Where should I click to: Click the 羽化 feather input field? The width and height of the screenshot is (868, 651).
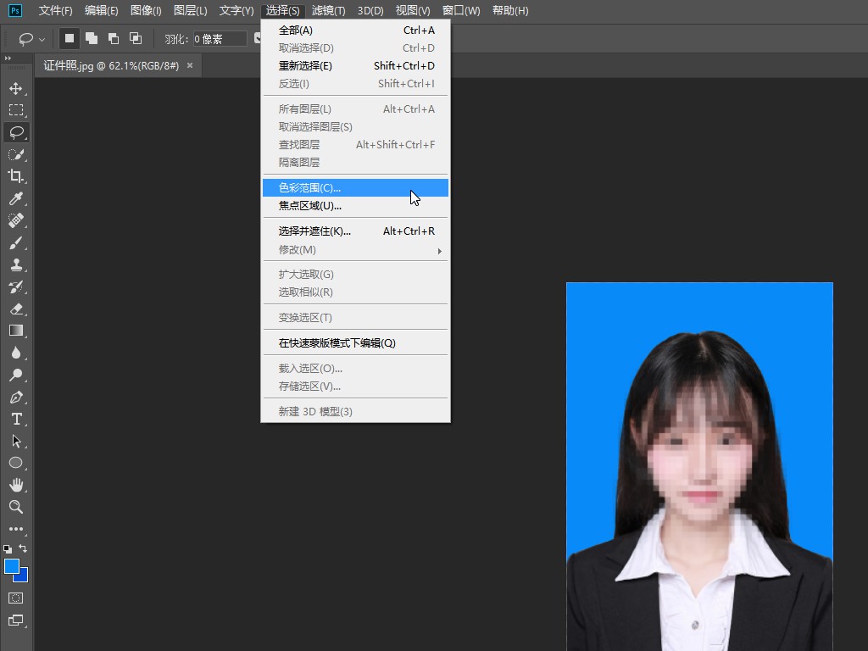[x=220, y=39]
